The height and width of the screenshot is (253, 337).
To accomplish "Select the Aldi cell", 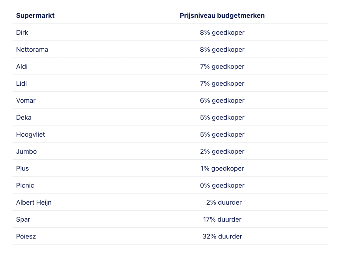I will click(x=22, y=67).
